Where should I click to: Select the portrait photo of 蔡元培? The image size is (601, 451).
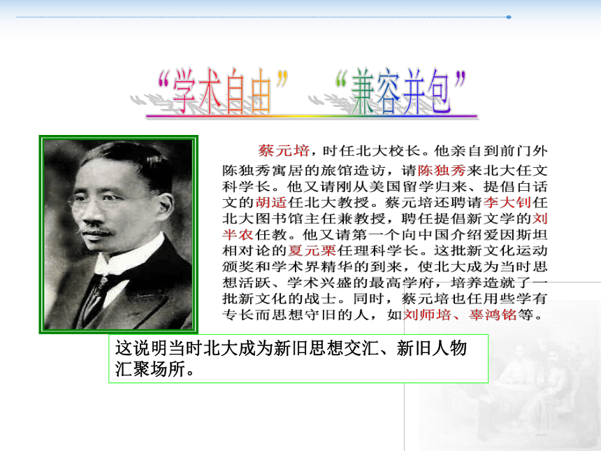[118, 234]
